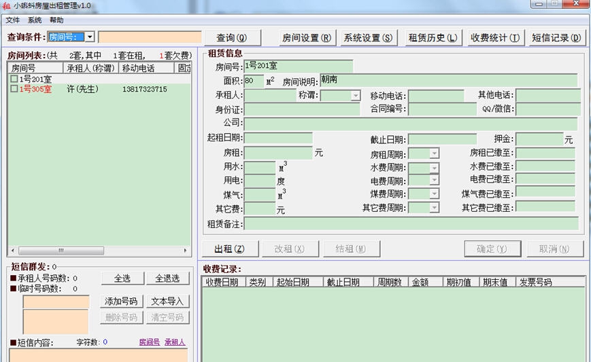This screenshot has height=362, width=591.
Task: Expand the 煤费周期 dropdown
Action: click(x=434, y=194)
